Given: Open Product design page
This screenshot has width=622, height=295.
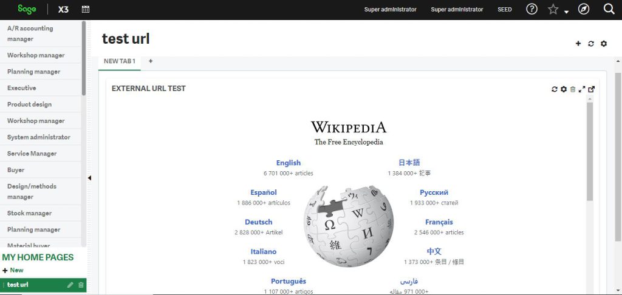Looking at the screenshot, I should pos(41,104).
